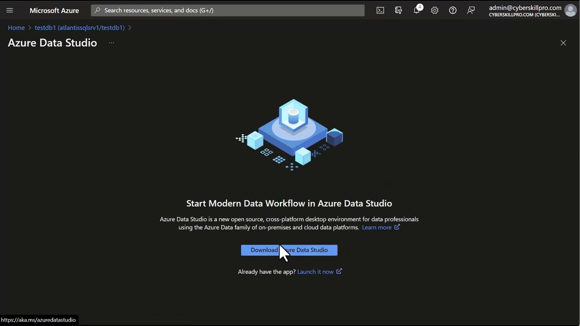This screenshot has width=580, height=326.
Task: Click the 'Start Modern Data Workflow in Azure Data Studio' heading
Action: (289, 203)
